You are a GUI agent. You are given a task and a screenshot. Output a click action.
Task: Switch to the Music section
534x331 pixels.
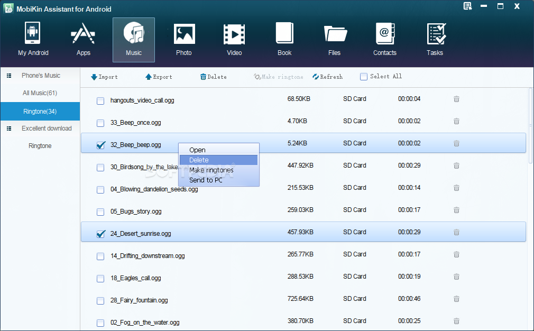point(133,40)
